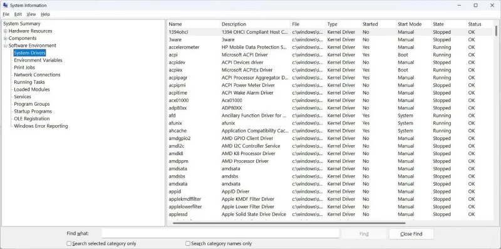501x249 pixels.
Task: Open OLE Registration category
Action: 32,119
